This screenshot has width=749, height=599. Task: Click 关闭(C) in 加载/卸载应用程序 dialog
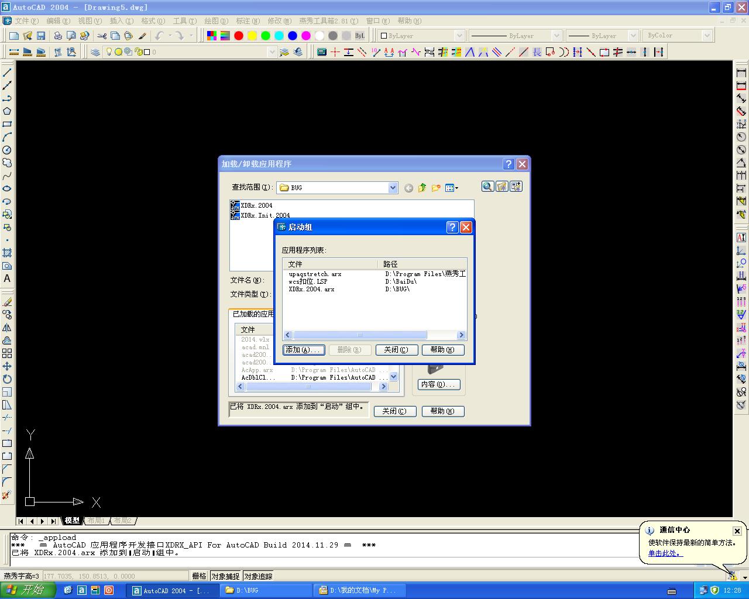click(x=395, y=411)
